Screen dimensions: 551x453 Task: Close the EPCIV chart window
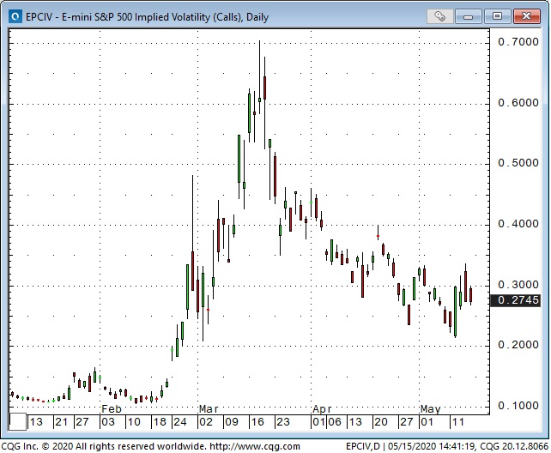tap(526, 16)
